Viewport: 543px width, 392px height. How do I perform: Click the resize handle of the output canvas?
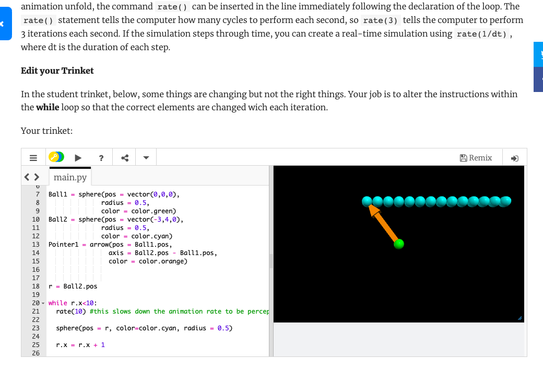coord(520,318)
